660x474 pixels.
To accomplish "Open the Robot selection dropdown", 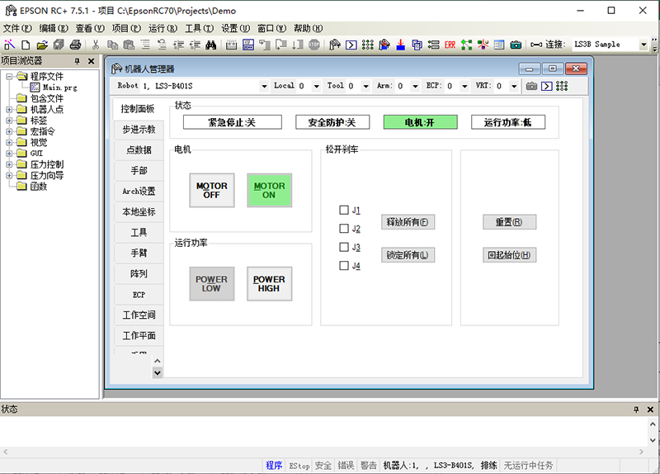I will [264, 86].
